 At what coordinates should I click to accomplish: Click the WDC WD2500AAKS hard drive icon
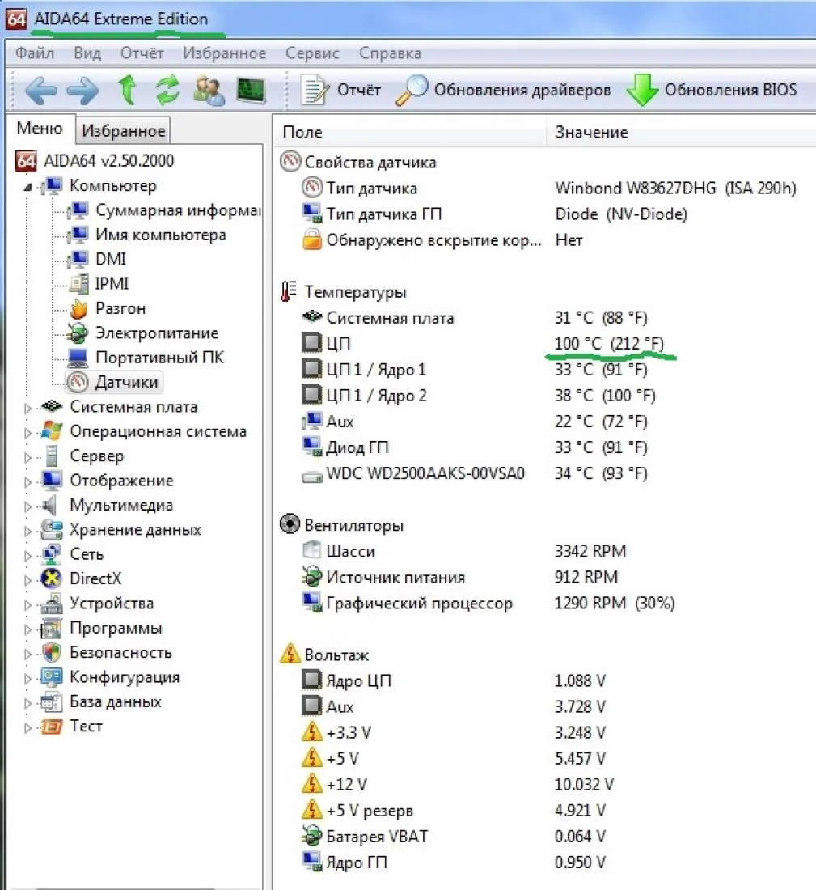(312, 477)
